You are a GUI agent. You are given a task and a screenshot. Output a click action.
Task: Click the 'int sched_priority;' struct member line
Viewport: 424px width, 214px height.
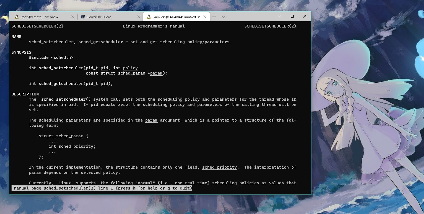point(72,146)
